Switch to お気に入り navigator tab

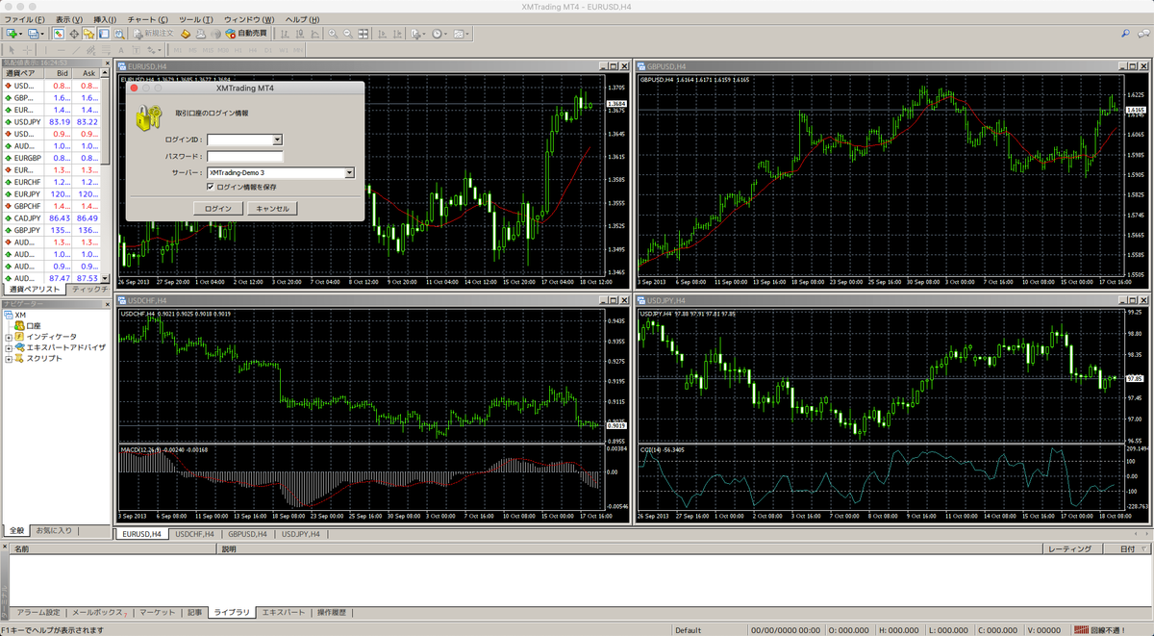[53, 530]
